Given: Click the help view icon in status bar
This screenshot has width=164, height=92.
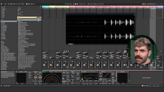Looking at the screenshot, I should pyautogui.click(x=1, y=86).
